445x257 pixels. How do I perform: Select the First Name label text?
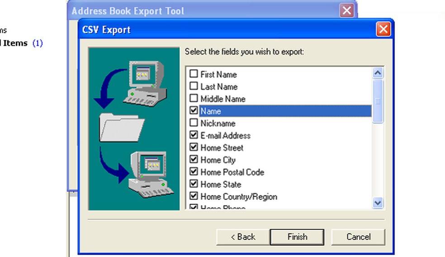[218, 74]
